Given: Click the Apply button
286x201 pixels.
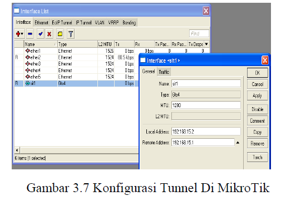Looking at the screenshot, I should [258, 96].
